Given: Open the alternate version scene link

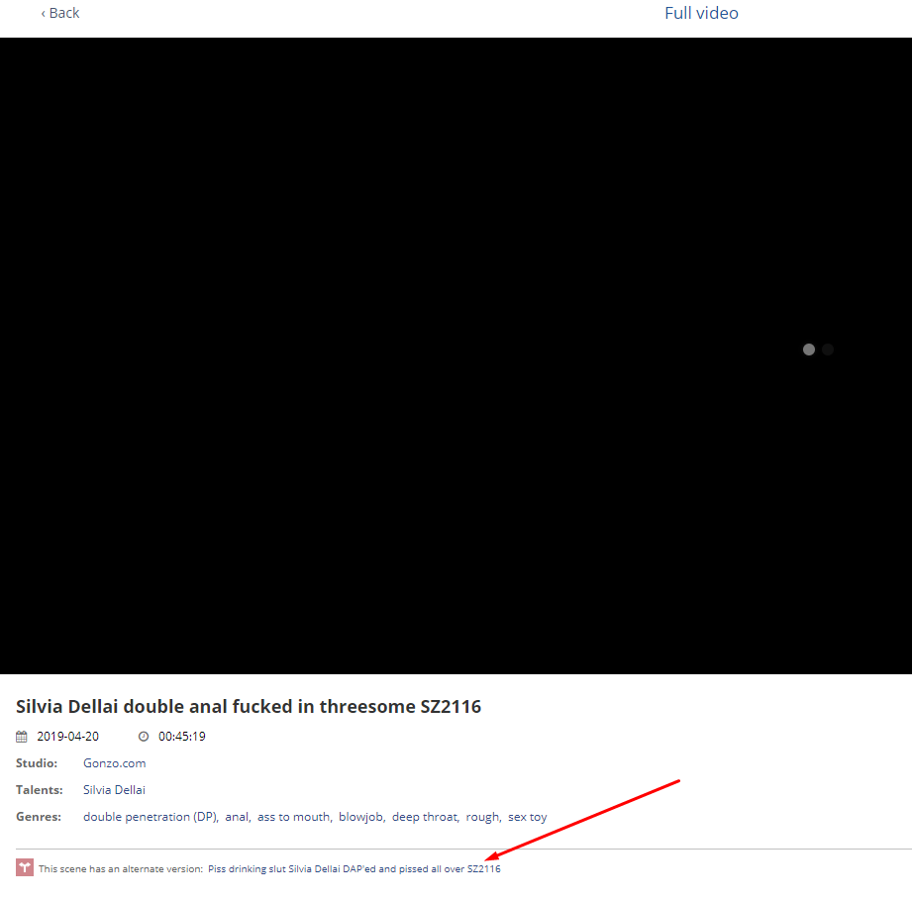Looking at the screenshot, I should click(x=354, y=869).
